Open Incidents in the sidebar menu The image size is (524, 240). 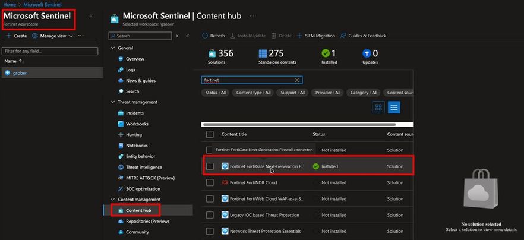click(x=134, y=113)
